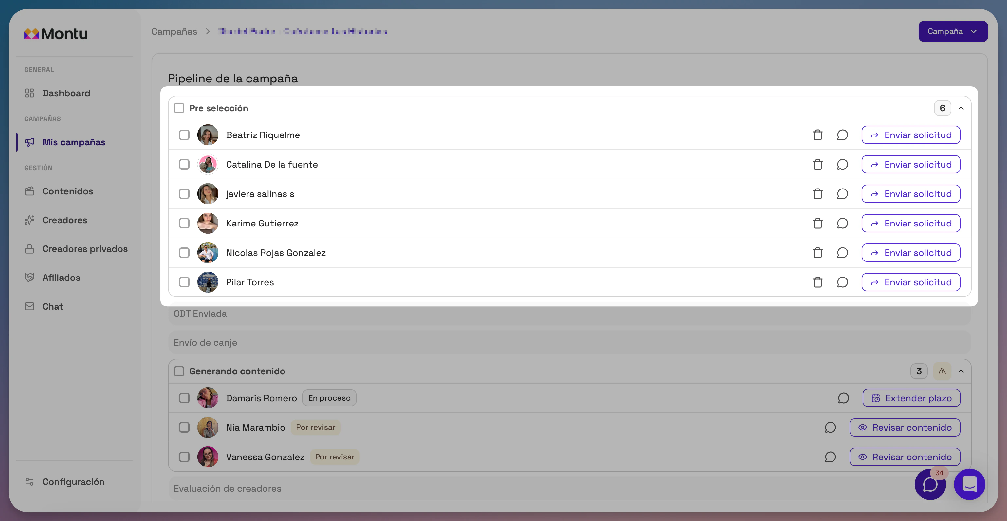Delete Beatriz Riquelme with trash icon
Image resolution: width=1007 pixels, height=521 pixels.
click(x=817, y=135)
